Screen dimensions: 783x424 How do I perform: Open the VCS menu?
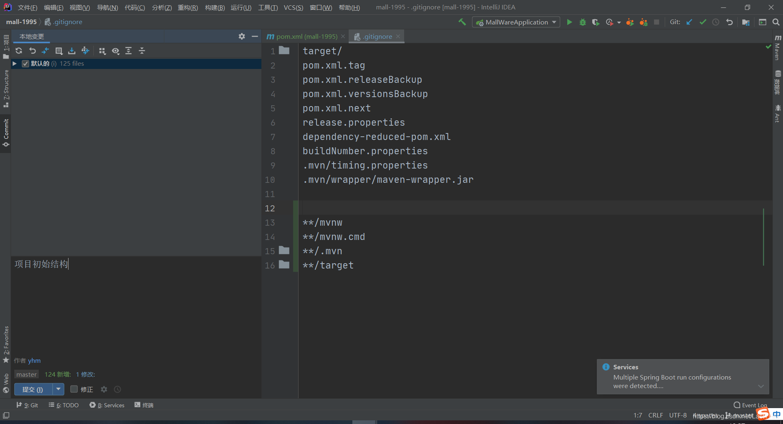coord(293,7)
